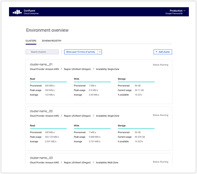Focus the Search clusters field

42,52
